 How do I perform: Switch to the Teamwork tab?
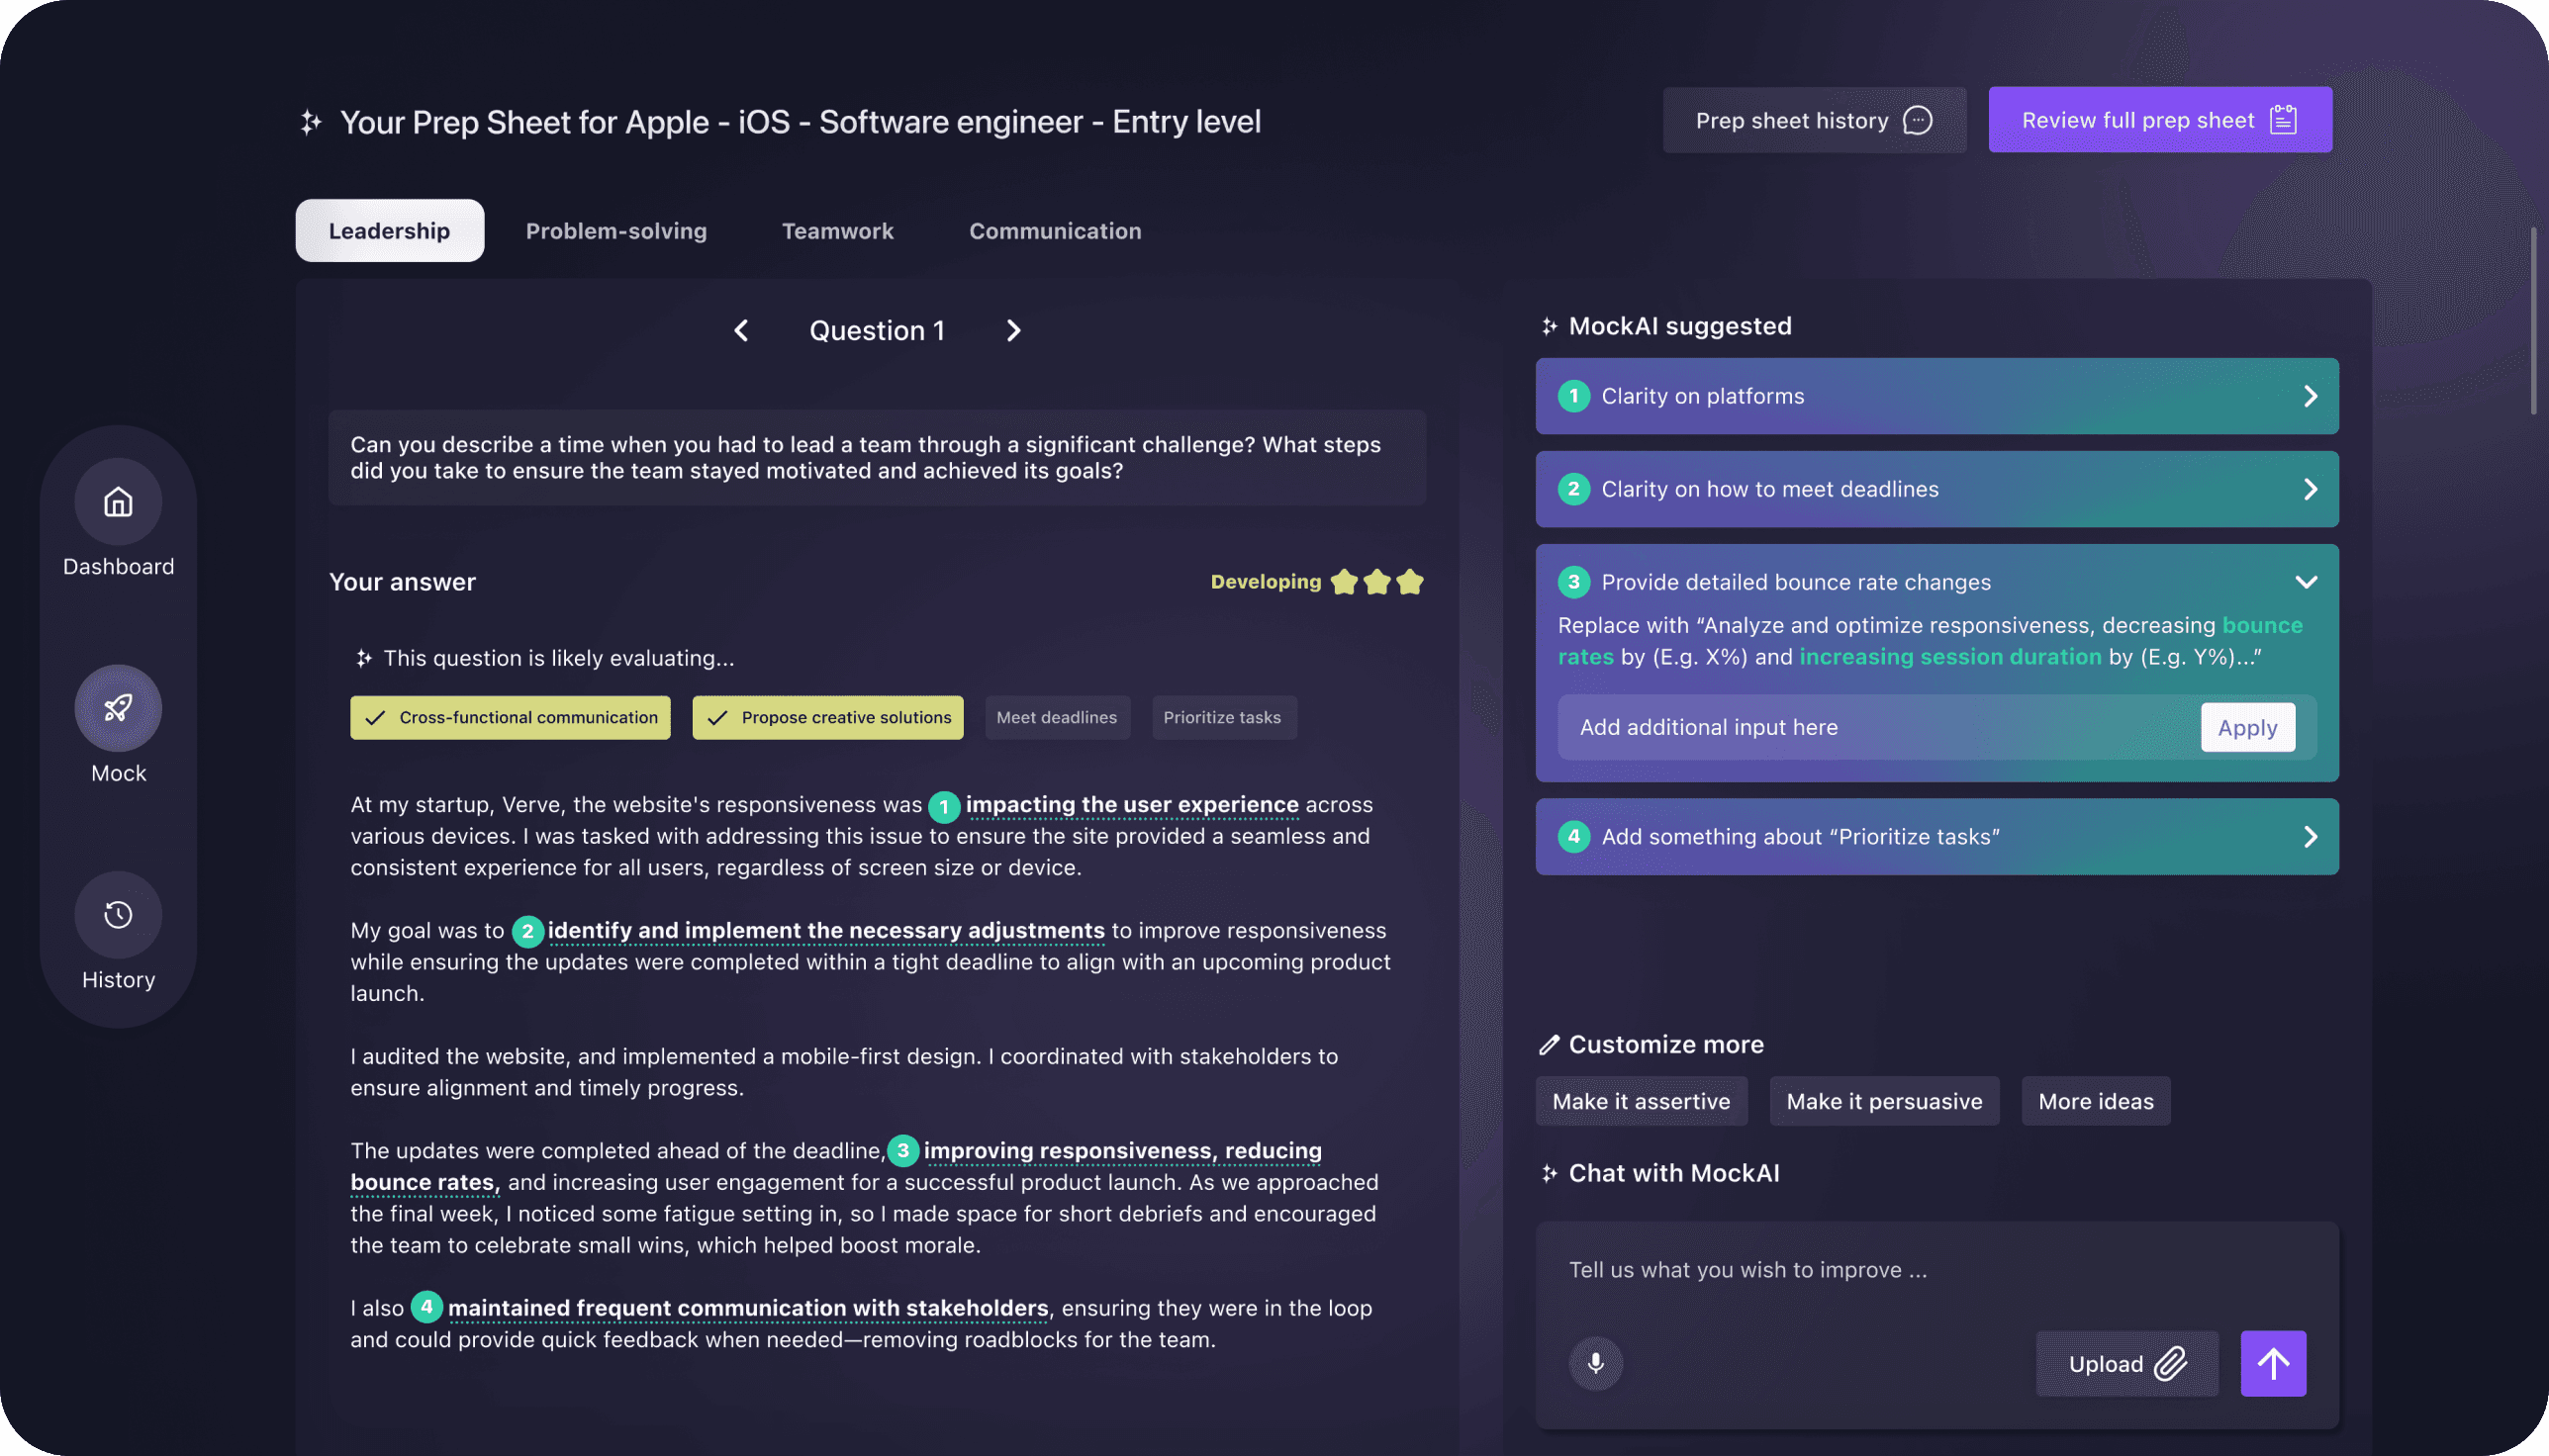[x=837, y=230]
